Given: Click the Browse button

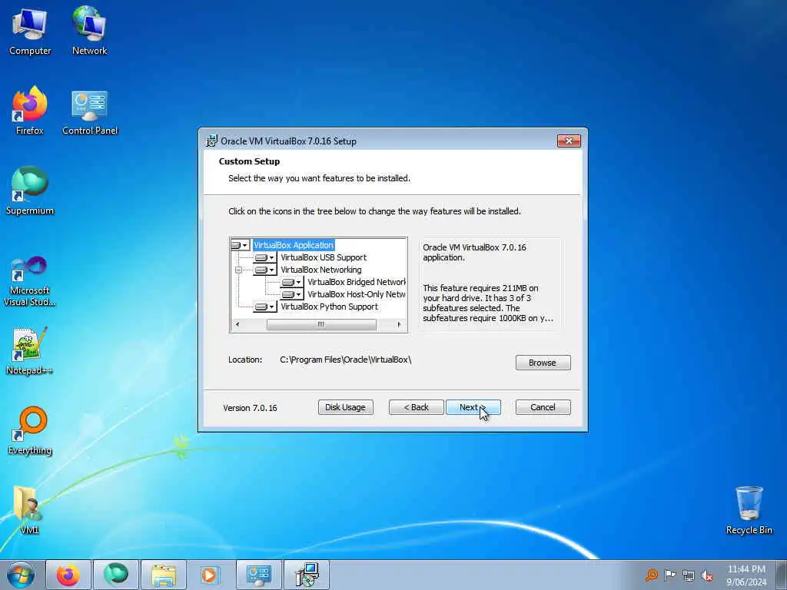Looking at the screenshot, I should pos(543,363).
